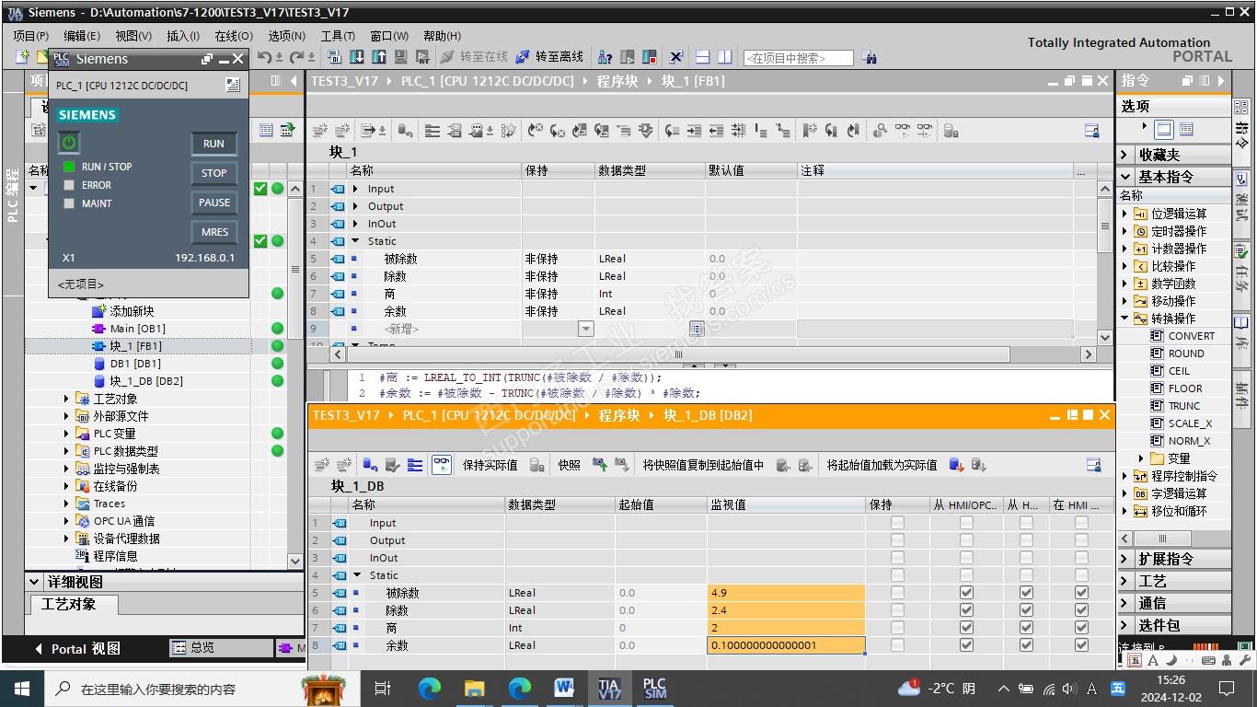This screenshot has width=1257, height=707.
Task: Click the undo arrow in the main toolbar
Action: click(265, 57)
